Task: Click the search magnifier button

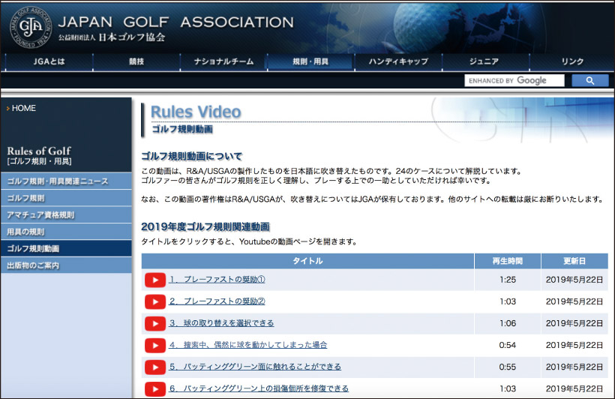Action: (589, 80)
